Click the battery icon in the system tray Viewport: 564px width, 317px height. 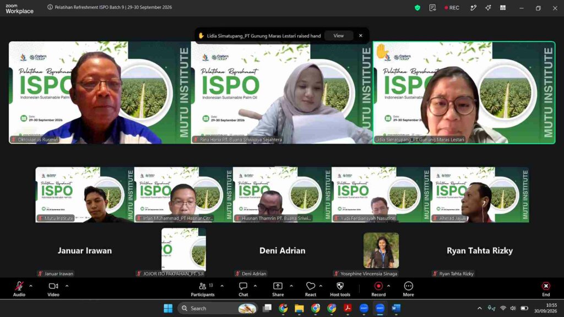point(524,308)
